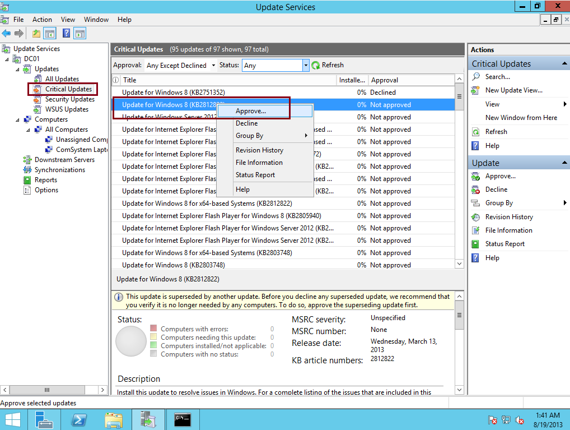Click the tree pane horizontal scroll right arrow
This screenshot has width=570, height=430.
(103, 390)
